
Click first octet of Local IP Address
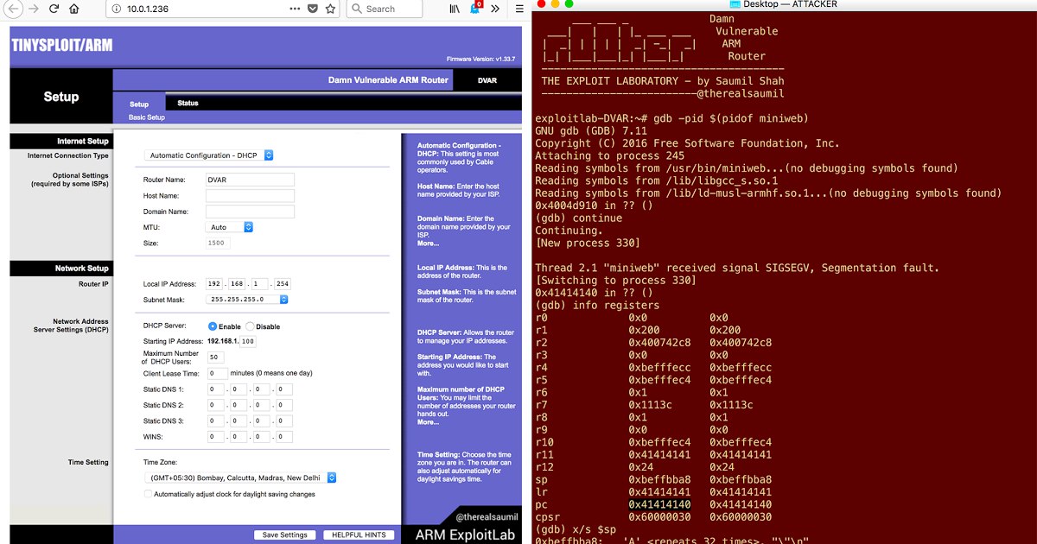pyautogui.click(x=215, y=283)
